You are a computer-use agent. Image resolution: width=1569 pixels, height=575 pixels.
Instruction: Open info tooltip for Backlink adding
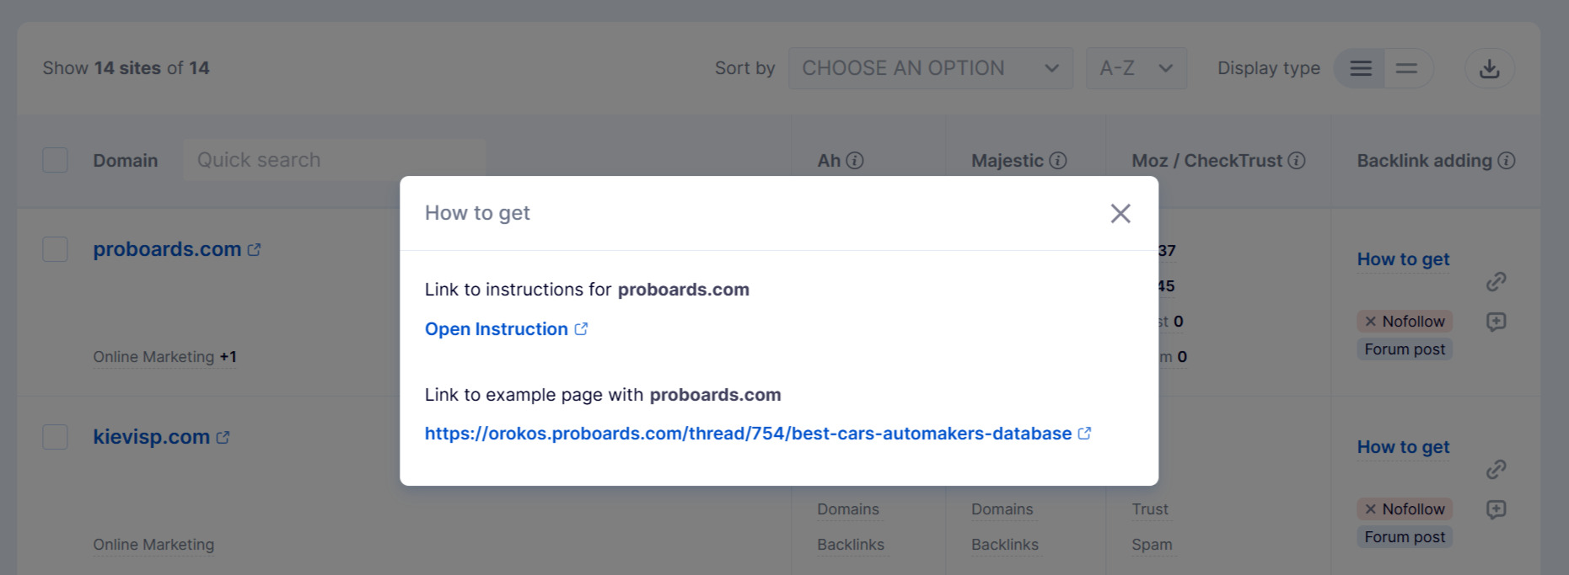tap(1506, 160)
